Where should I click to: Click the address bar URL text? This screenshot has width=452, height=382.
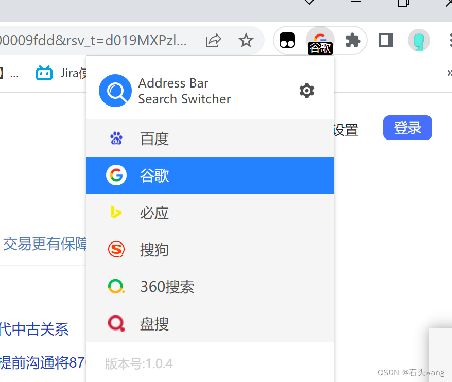pyautogui.click(x=93, y=40)
